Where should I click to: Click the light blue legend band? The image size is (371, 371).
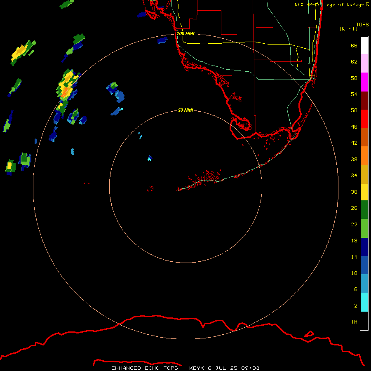pos(364,284)
